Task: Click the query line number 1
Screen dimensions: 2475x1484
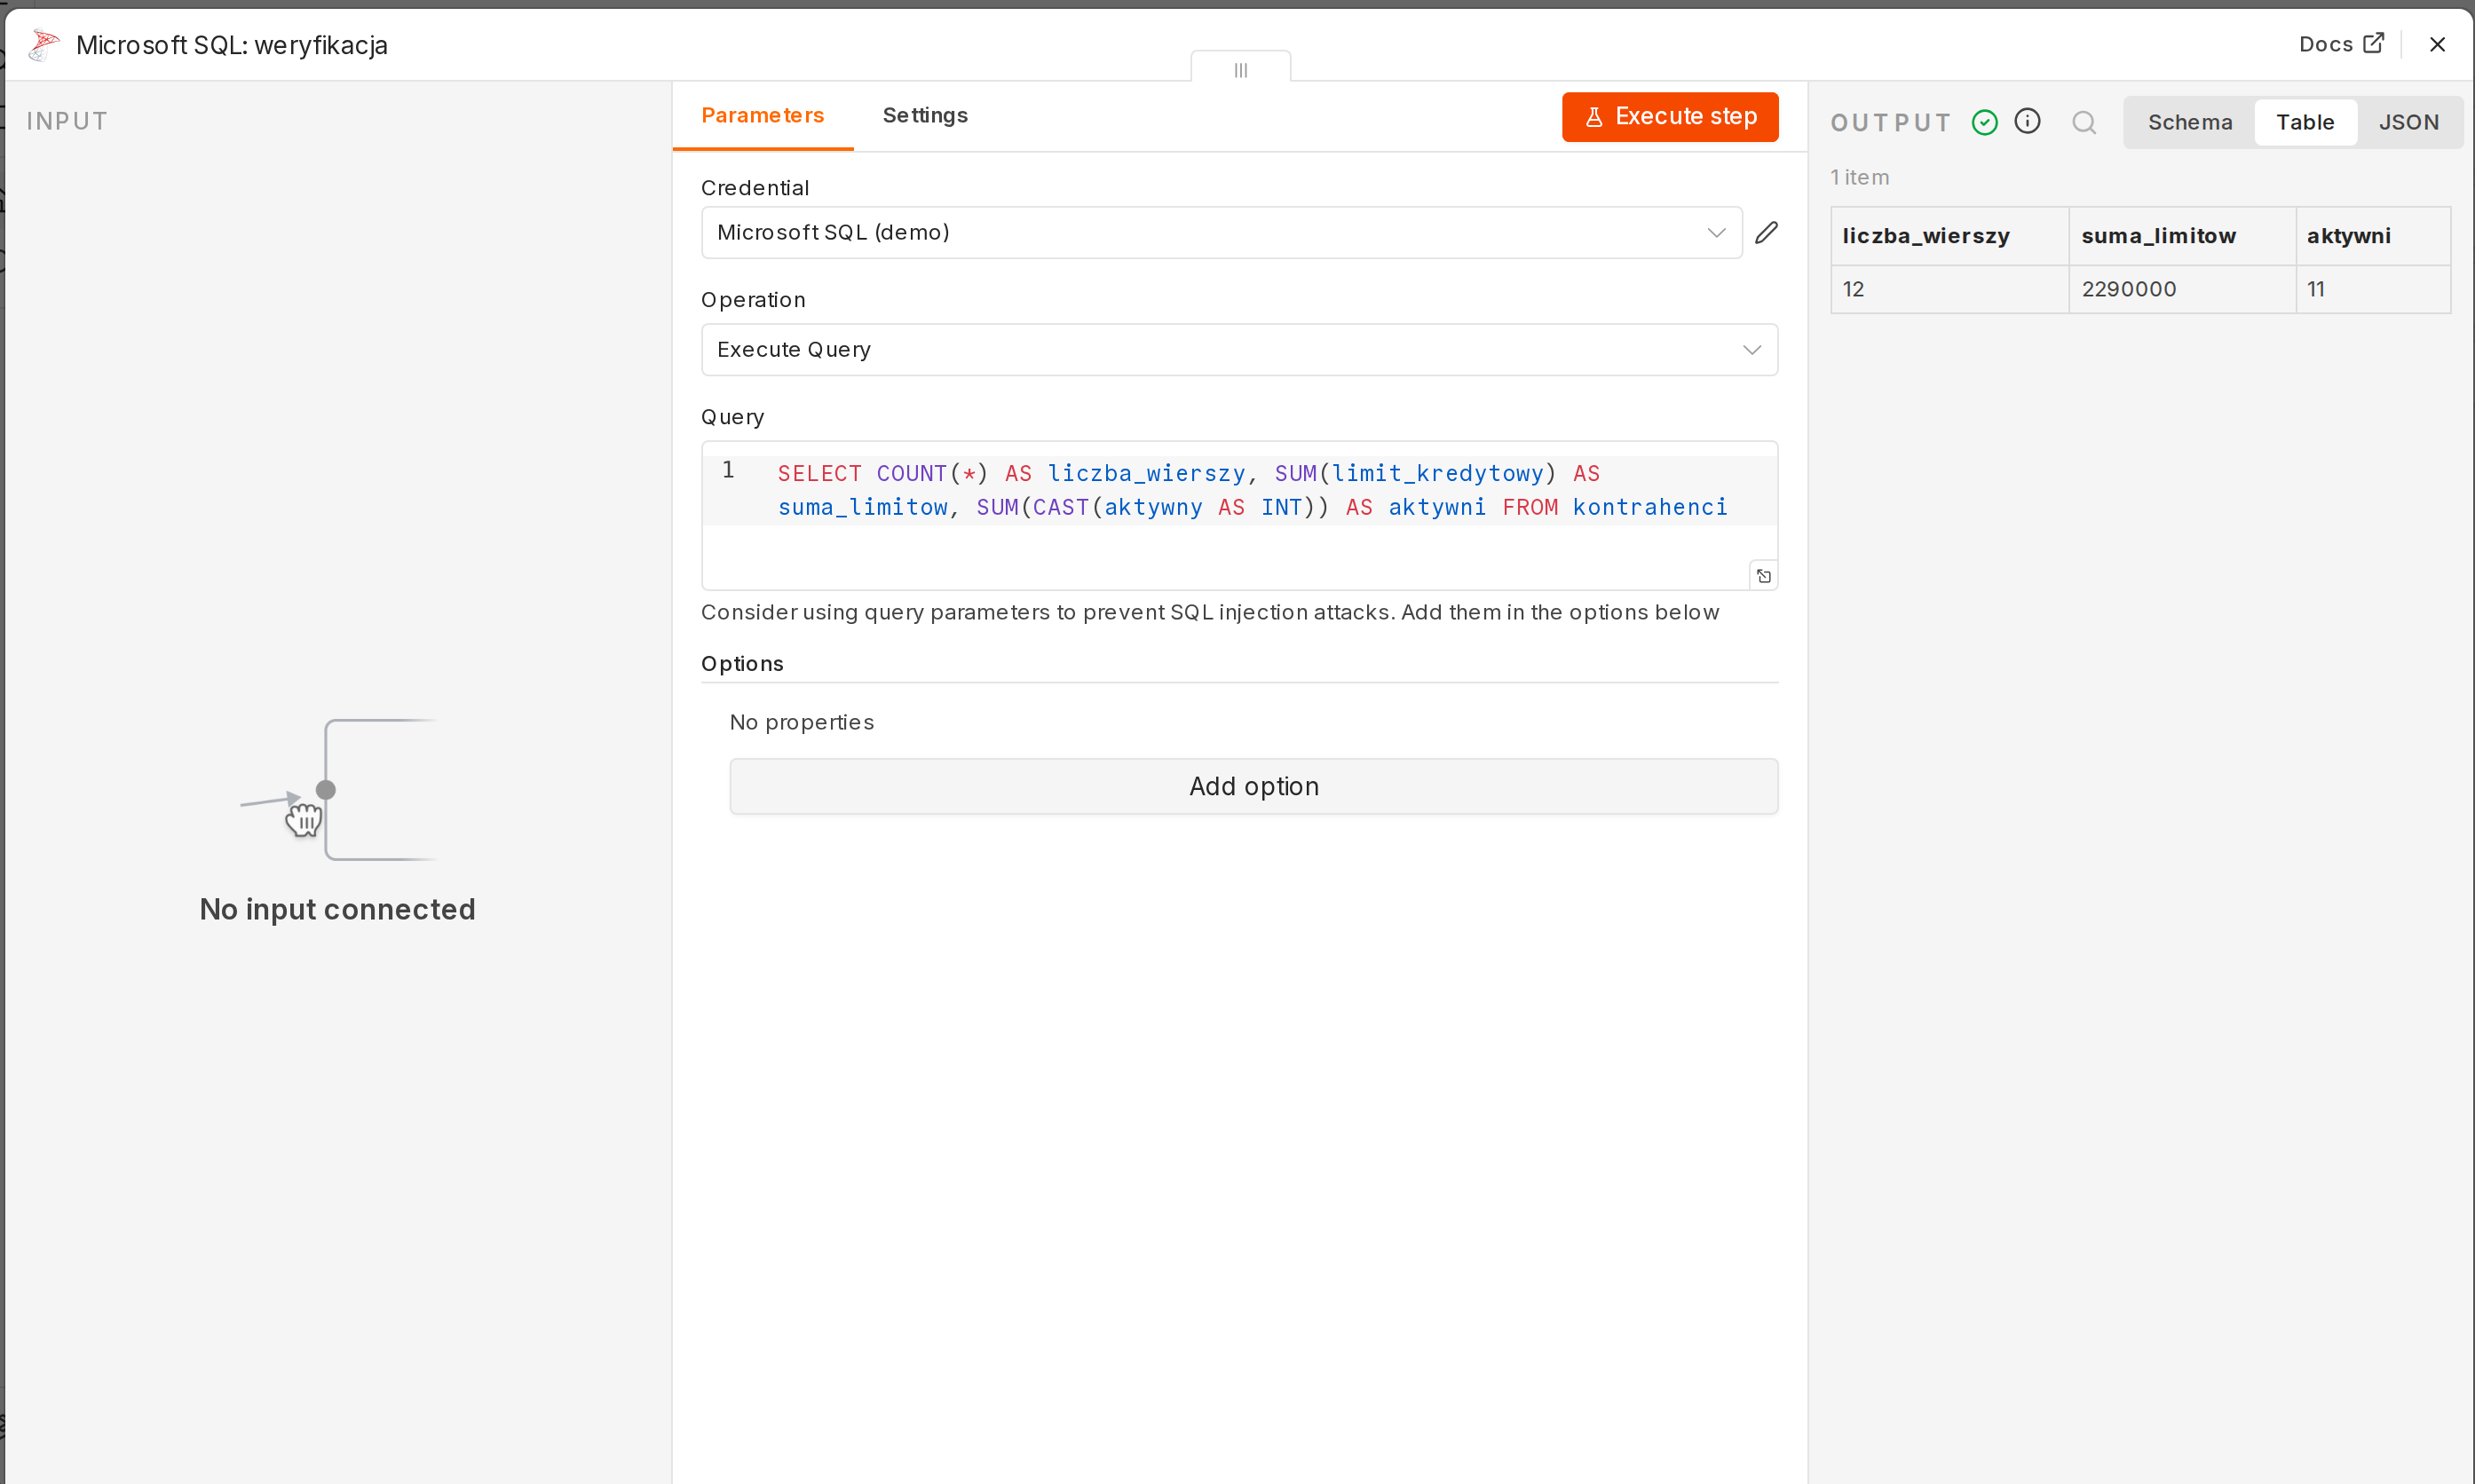Action: tap(728, 470)
